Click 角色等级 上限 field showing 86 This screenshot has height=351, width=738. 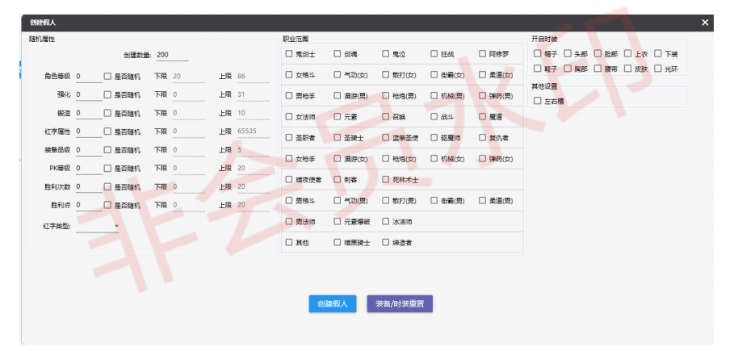(x=254, y=76)
